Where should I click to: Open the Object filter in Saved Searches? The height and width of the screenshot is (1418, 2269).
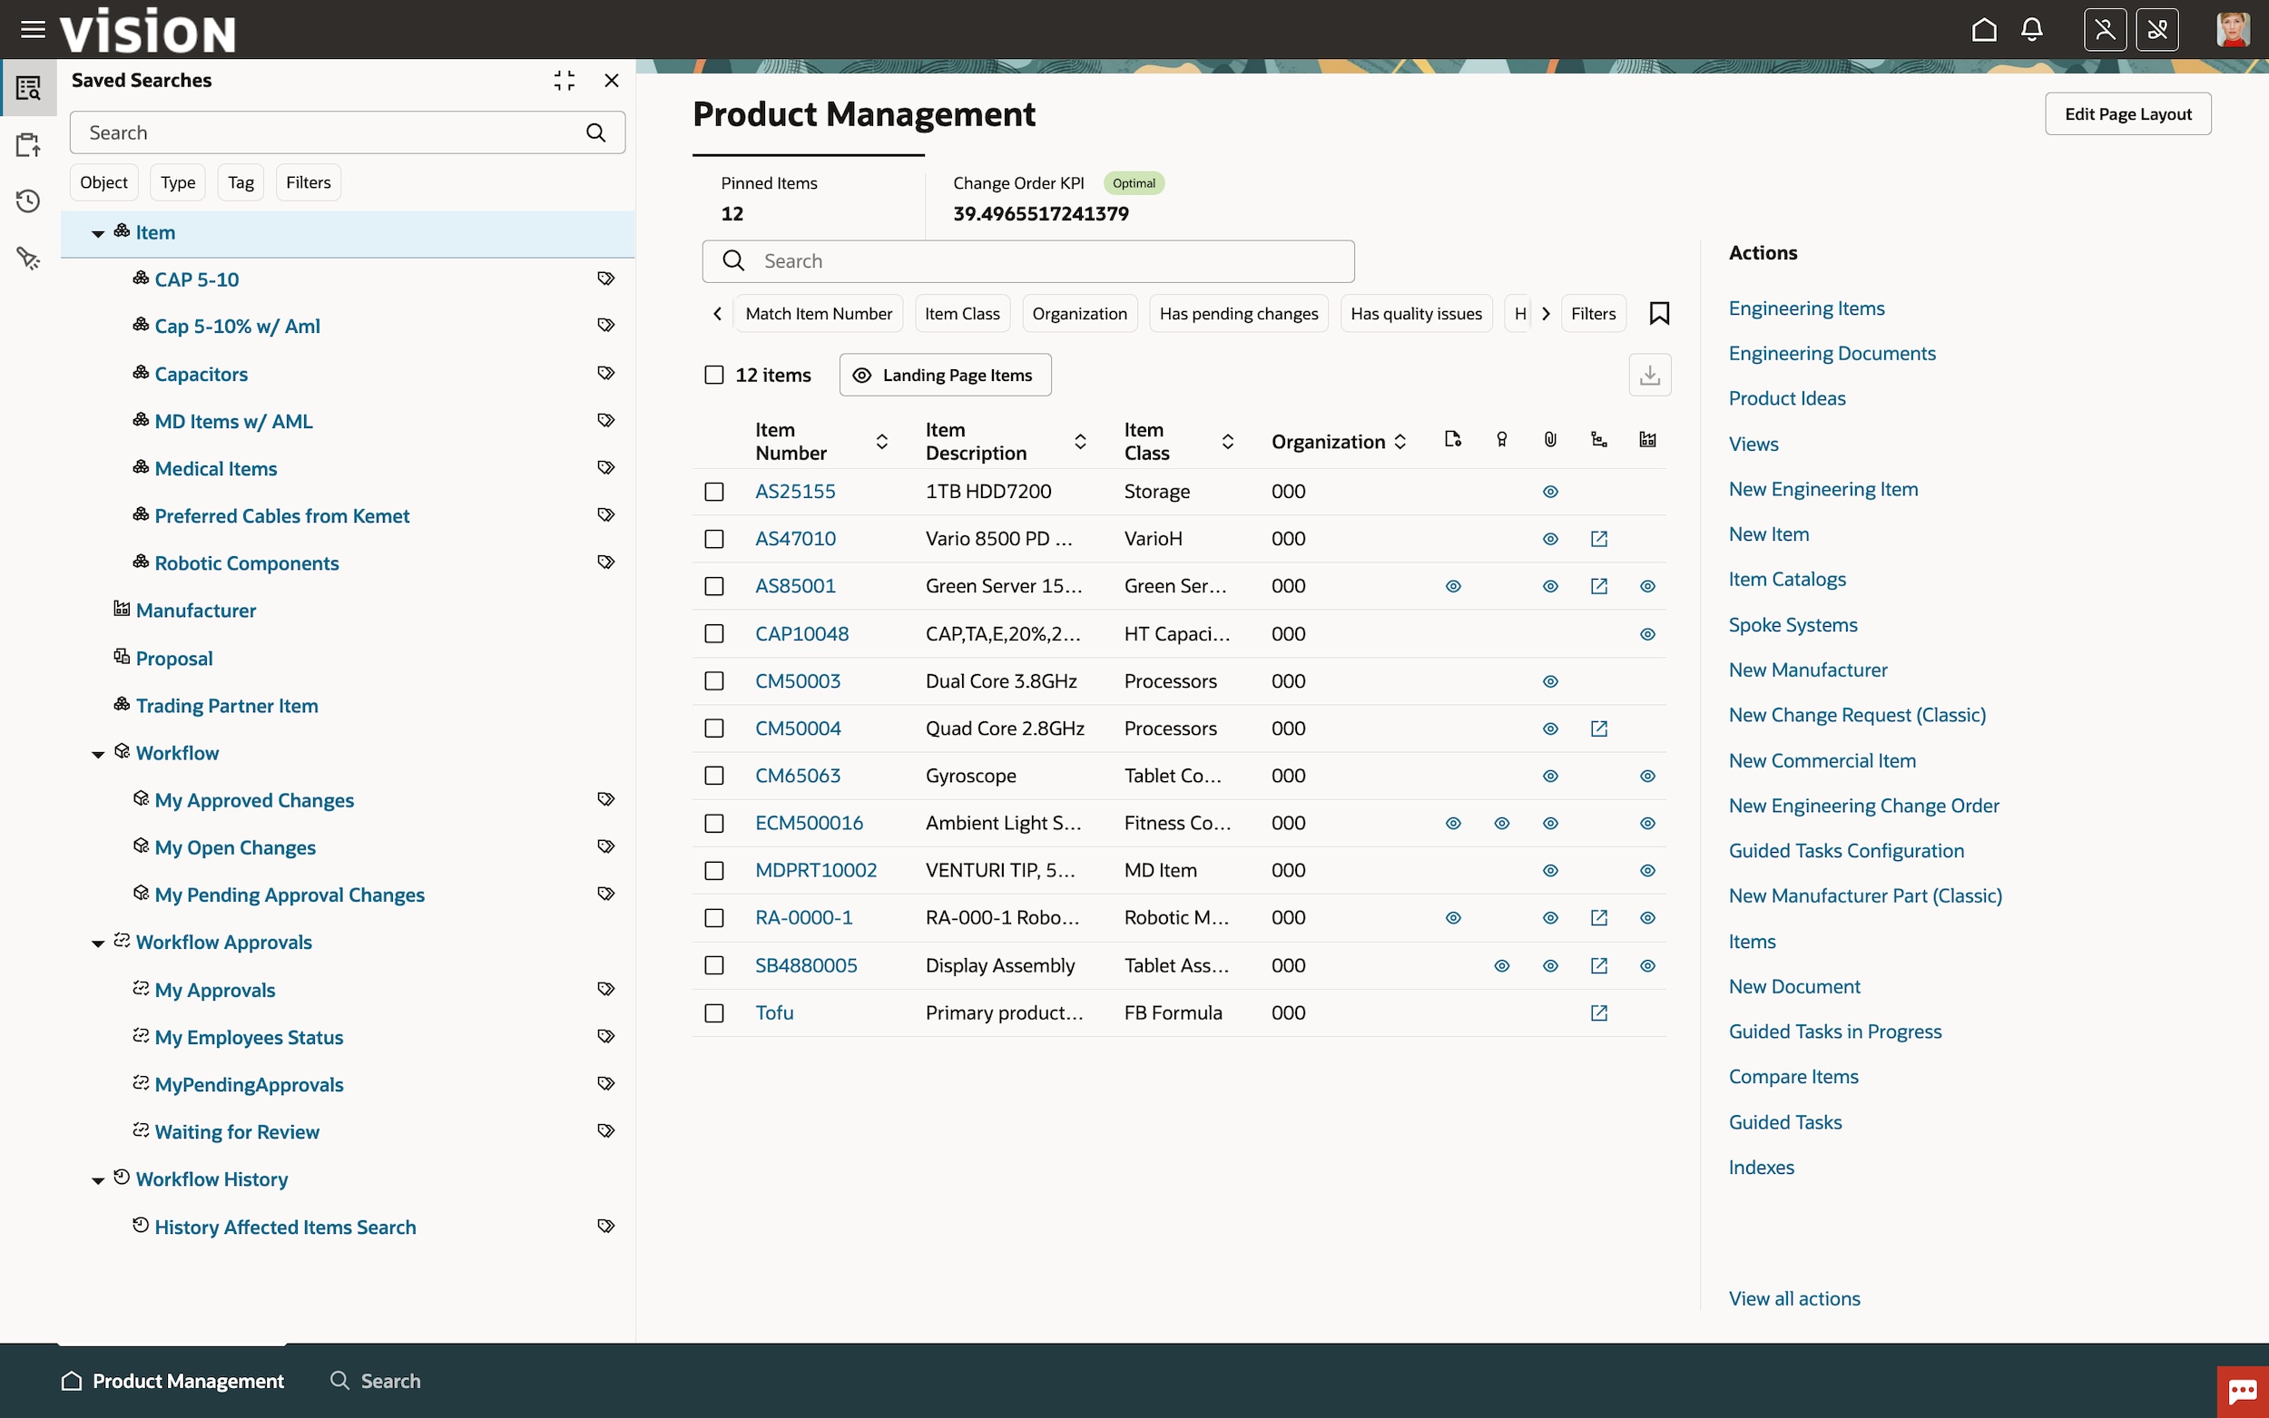[103, 182]
